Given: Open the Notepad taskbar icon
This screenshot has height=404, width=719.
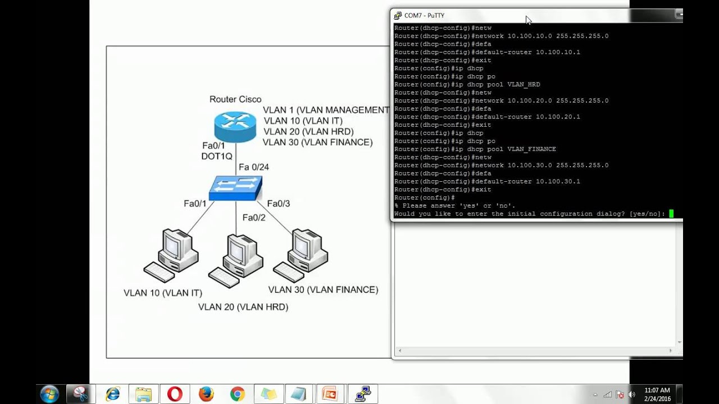Looking at the screenshot, I should [299, 394].
